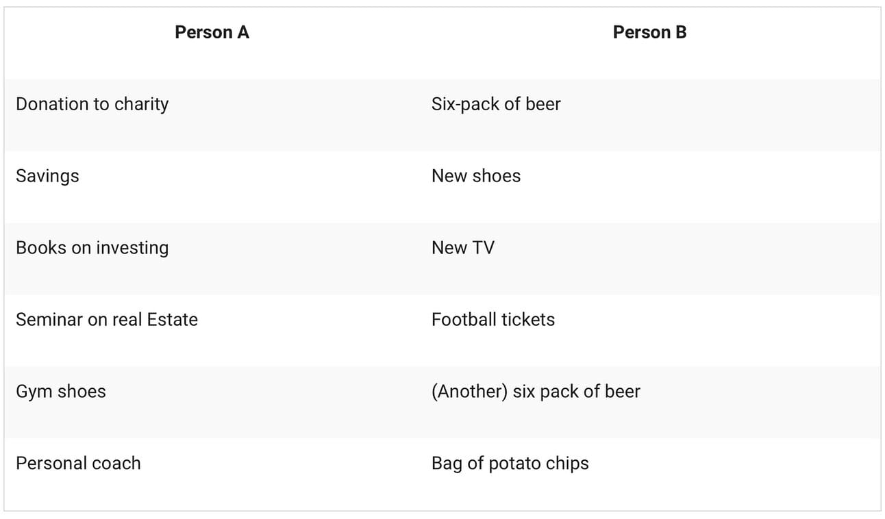Click the word "(Another)" under Person B
Image resolution: width=885 pixels, height=519 pixels.
(x=469, y=392)
